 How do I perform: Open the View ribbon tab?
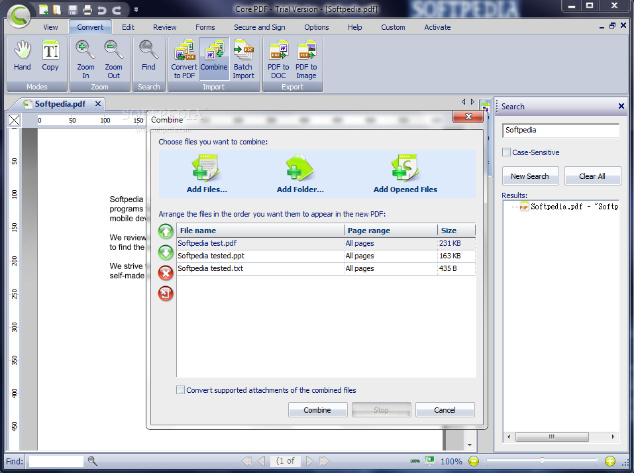(50, 27)
